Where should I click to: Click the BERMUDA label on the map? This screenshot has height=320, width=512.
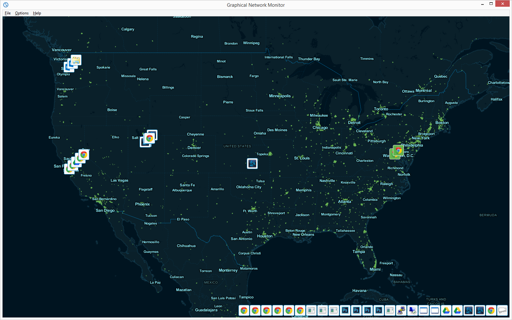point(488,215)
